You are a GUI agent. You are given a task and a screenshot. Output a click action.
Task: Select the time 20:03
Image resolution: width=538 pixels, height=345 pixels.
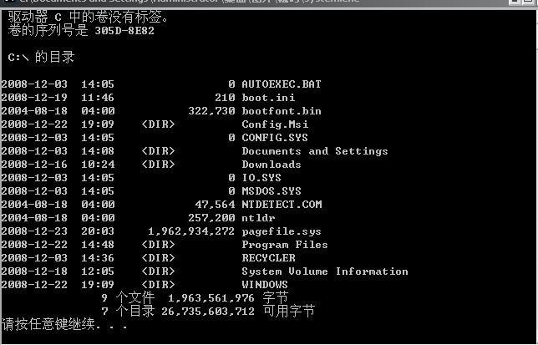[98, 231]
